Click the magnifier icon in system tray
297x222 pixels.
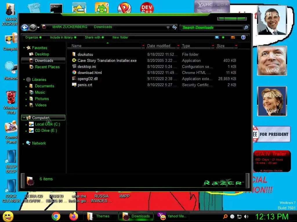[x=225, y=217]
